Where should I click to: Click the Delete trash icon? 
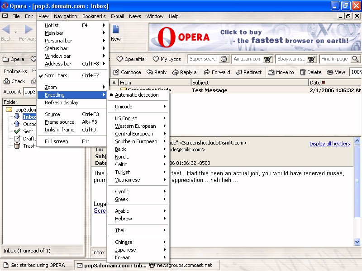pyautogui.click(x=302, y=72)
